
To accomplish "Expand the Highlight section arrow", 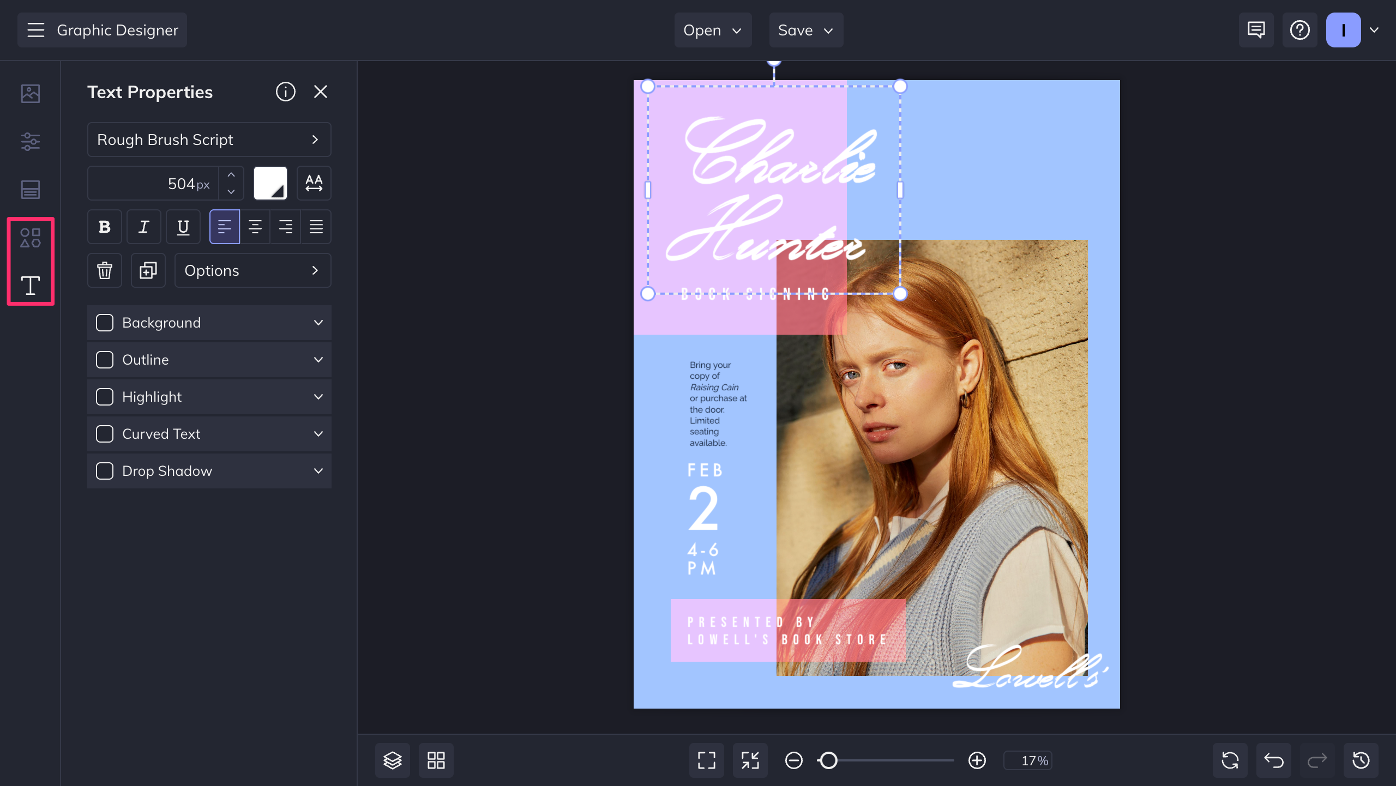I will [318, 397].
